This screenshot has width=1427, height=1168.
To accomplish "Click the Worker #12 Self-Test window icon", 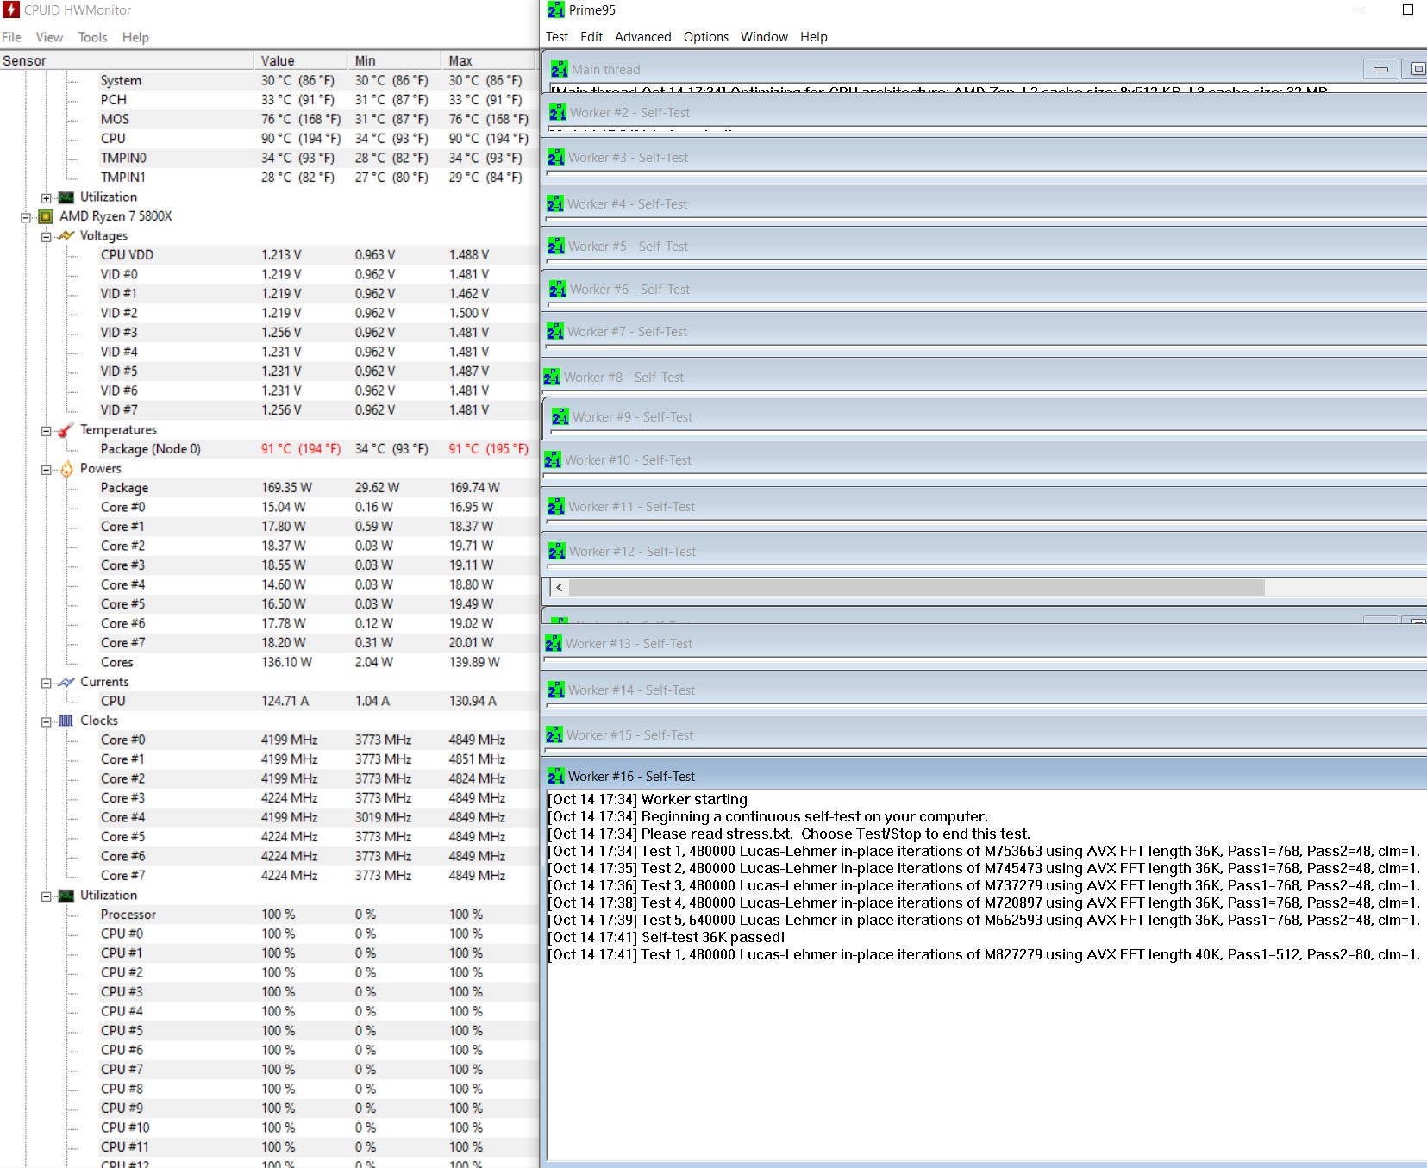I will (x=557, y=552).
